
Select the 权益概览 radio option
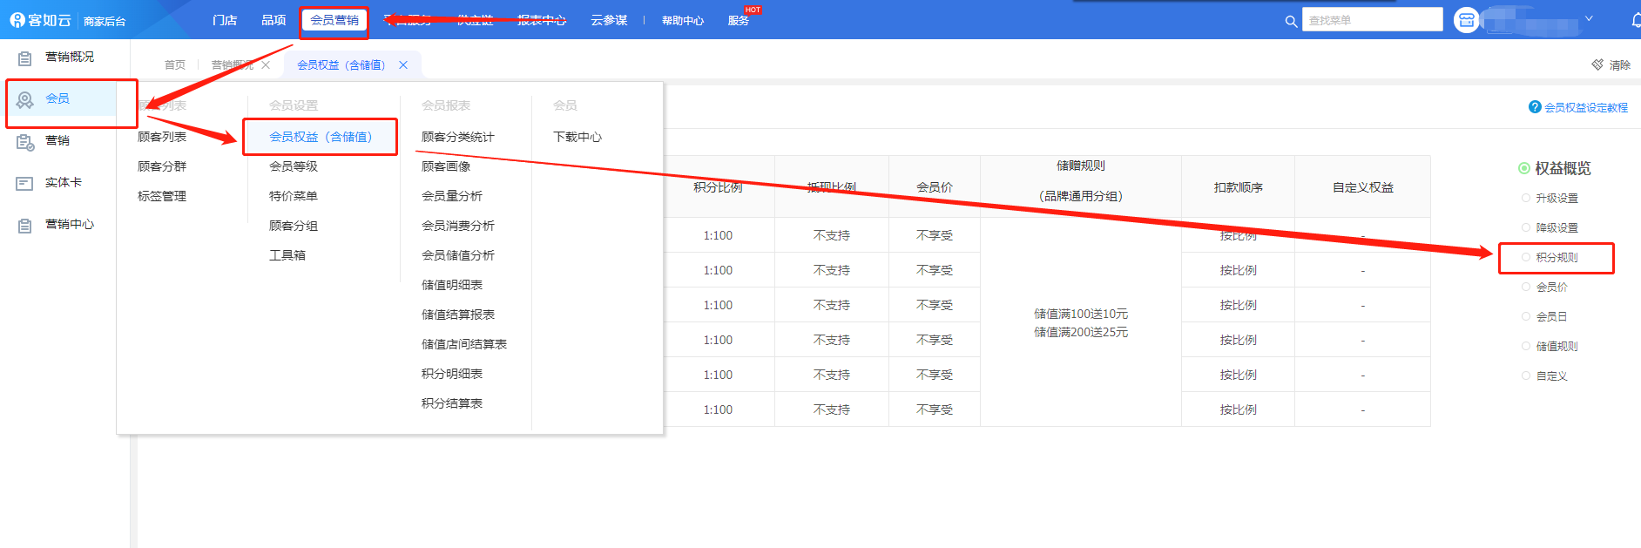pyautogui.click(x=1524, y=168)
